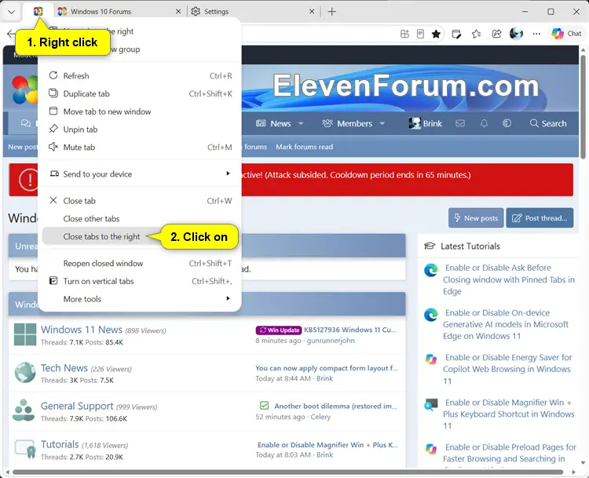This screenshot has width=589, height=478.
Task: Expand the News dropdown arrow
Action: click(301, 123)
